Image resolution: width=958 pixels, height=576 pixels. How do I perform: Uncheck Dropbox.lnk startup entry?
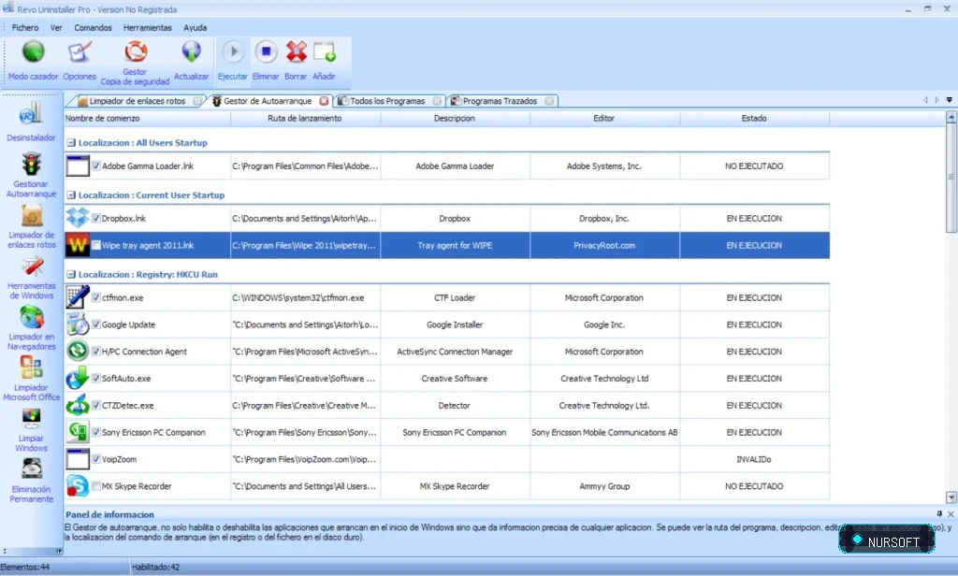pyautogui.click(x=96, y=218)
